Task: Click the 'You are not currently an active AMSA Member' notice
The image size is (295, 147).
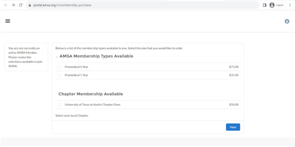Action: 25,57
